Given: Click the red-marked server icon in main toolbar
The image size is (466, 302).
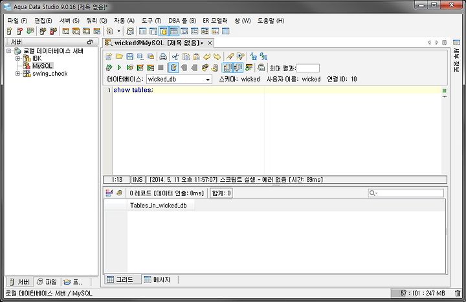Looking at the screenshot, I should [x=19, y=31].
